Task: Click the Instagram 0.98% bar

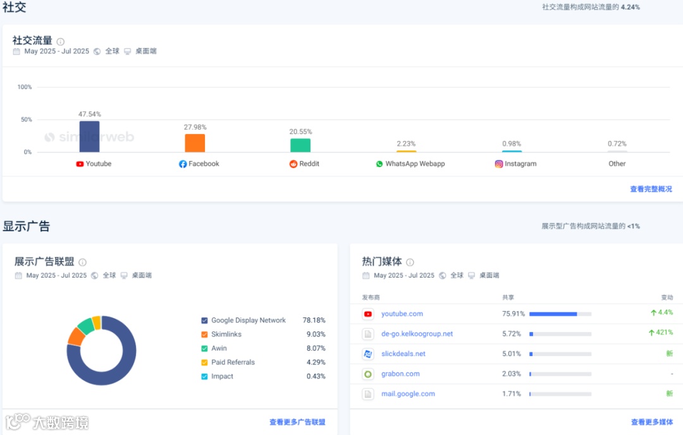Action: pos(512,152)
